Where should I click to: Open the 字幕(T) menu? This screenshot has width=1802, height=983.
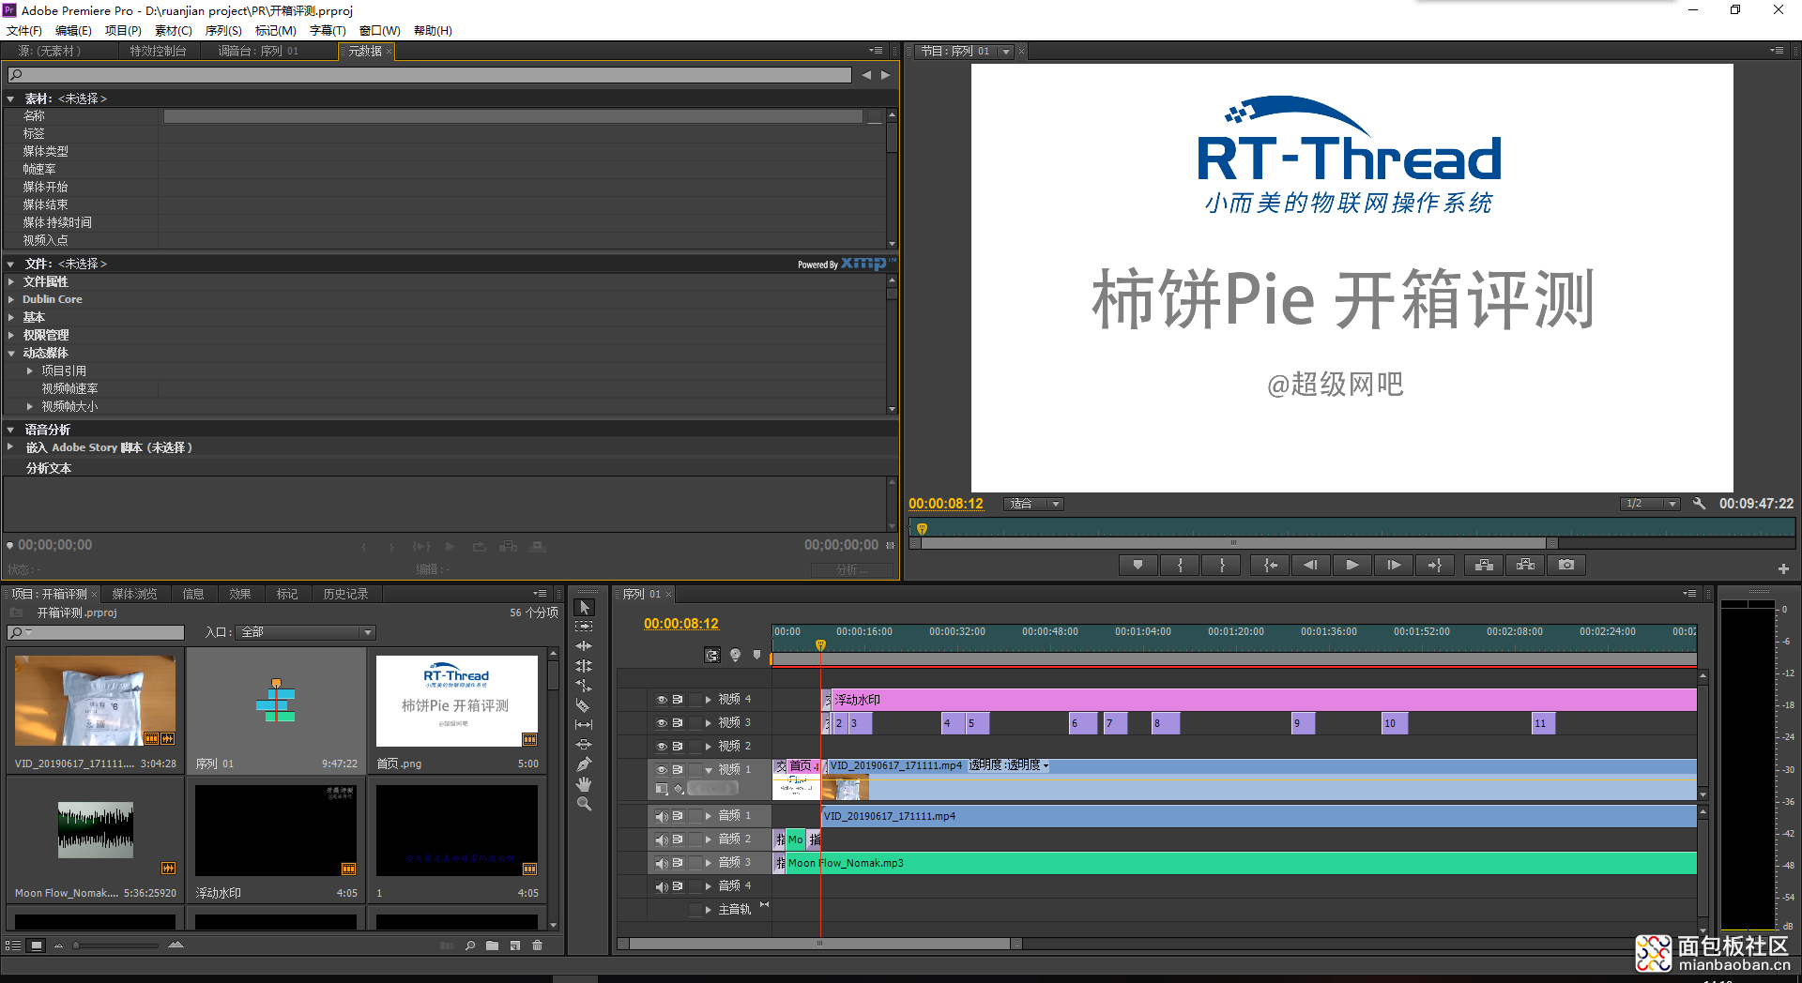tap(328, 30)
